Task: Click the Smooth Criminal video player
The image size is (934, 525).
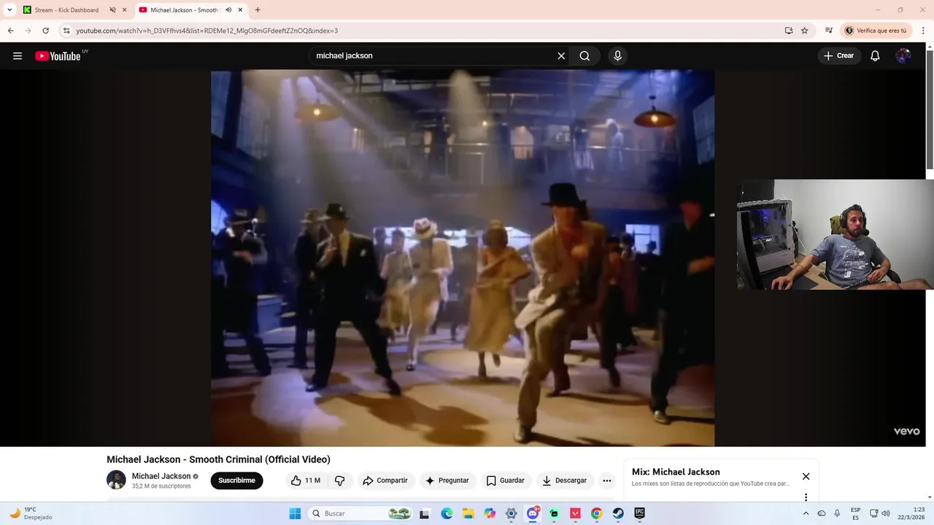Action: (463, 258)
